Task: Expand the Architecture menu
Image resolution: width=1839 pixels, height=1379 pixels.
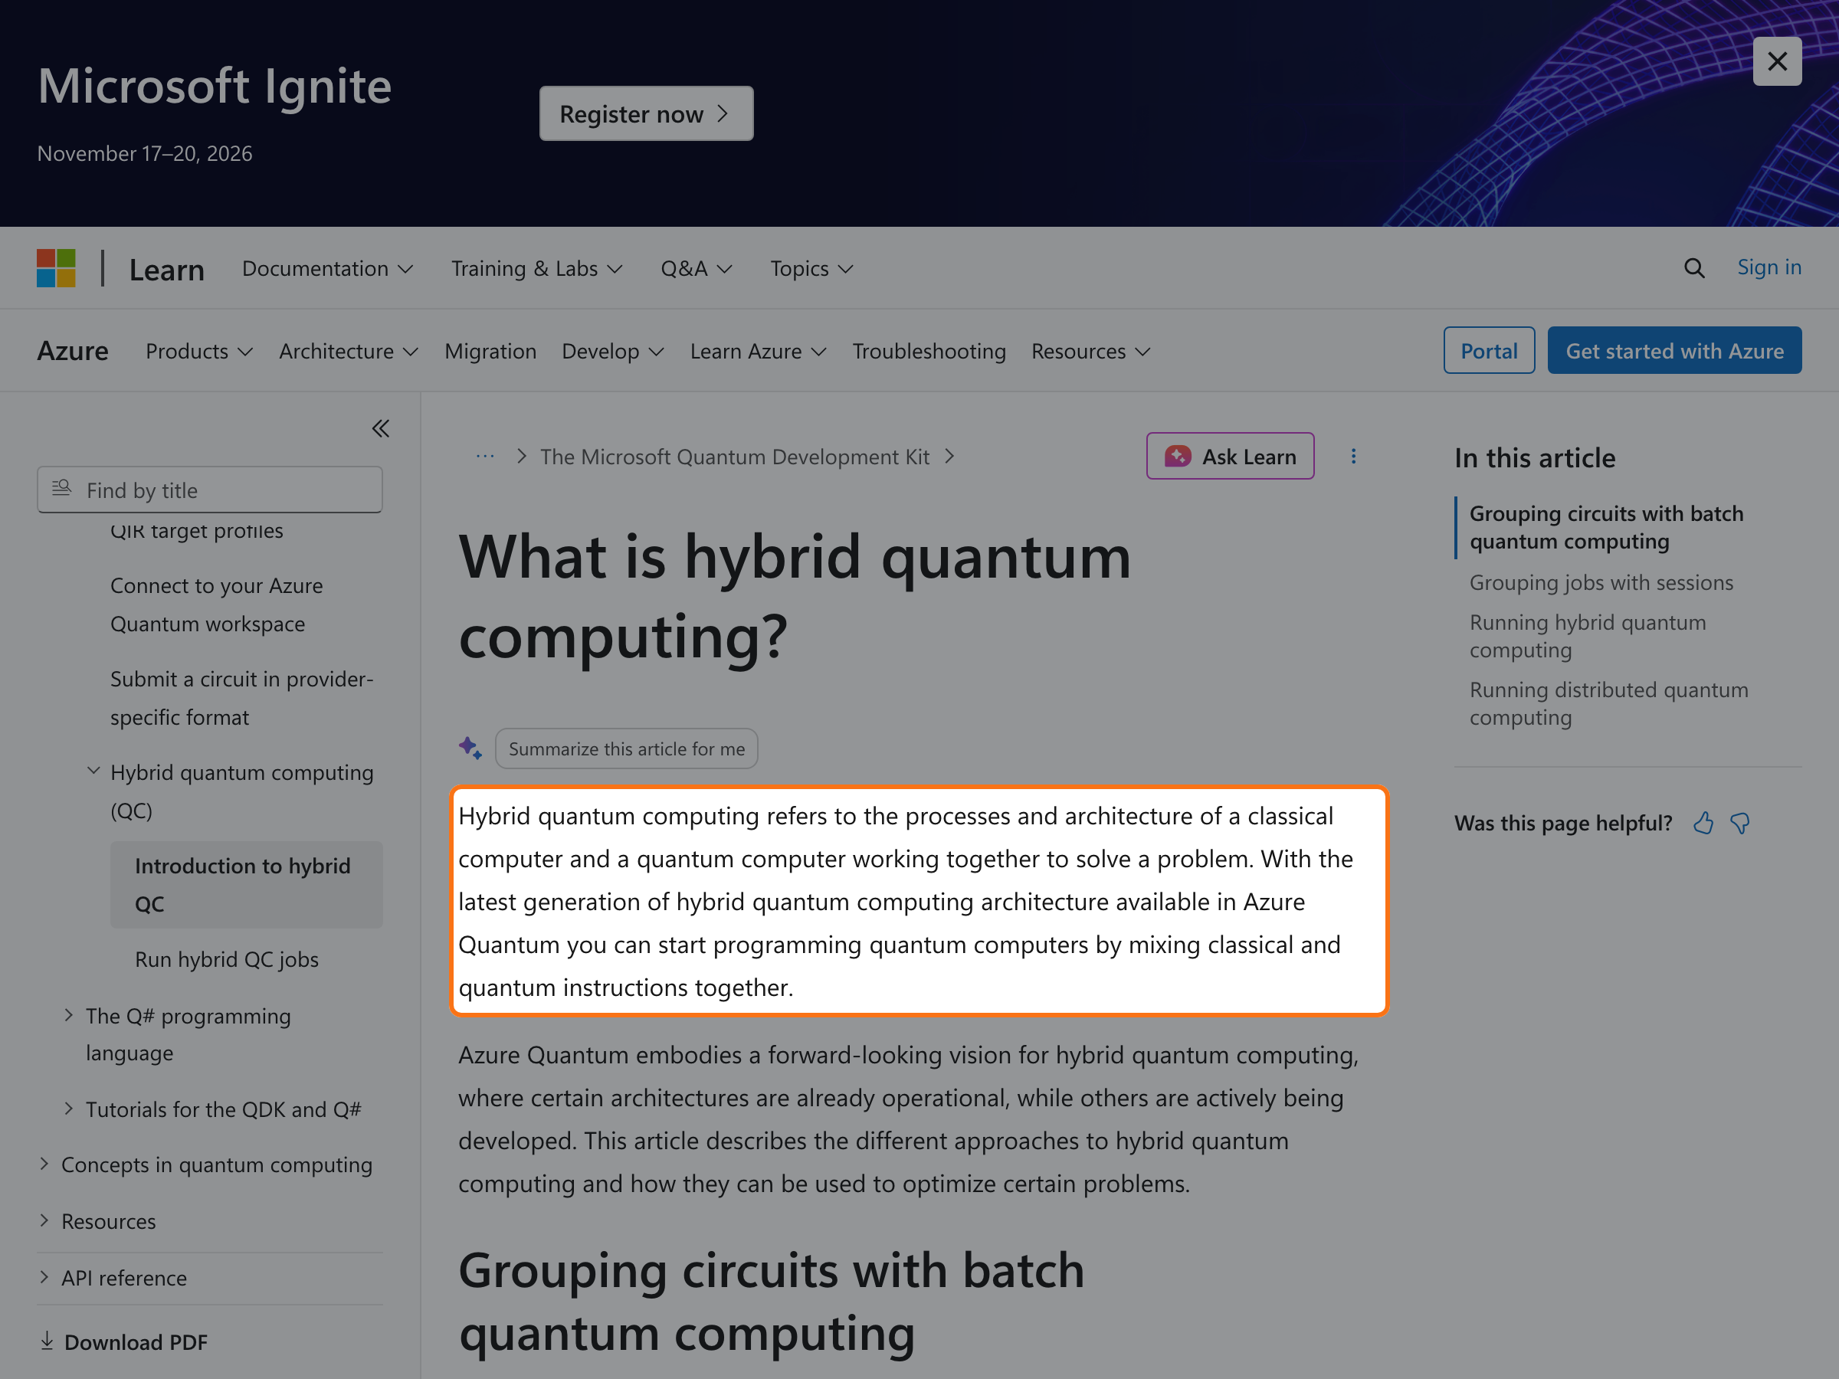Action: tap(349, 352)
